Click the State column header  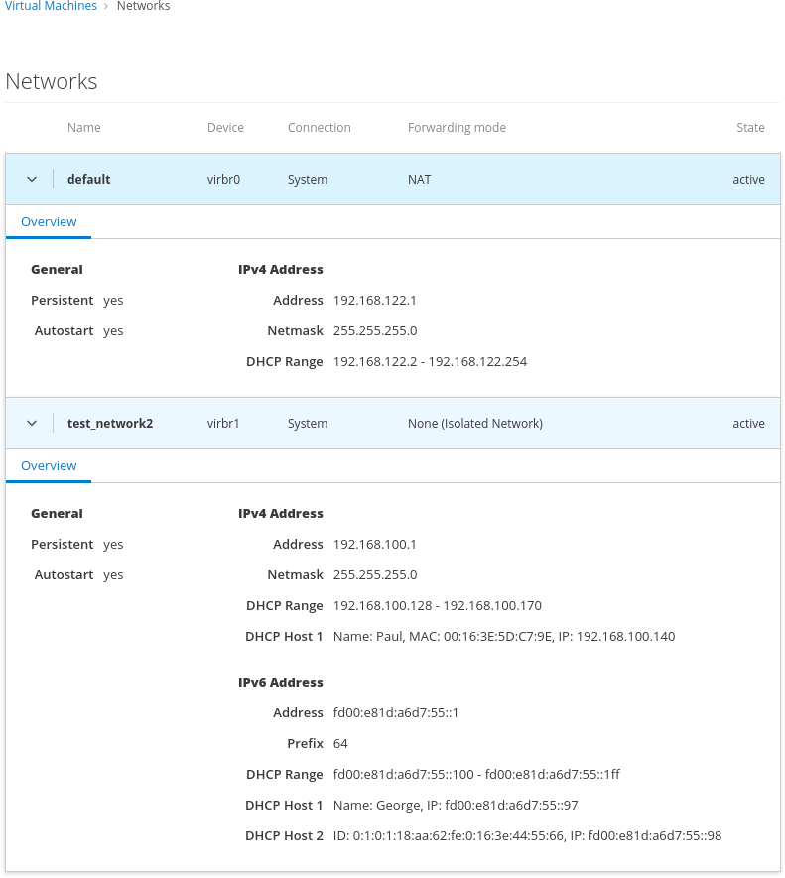pyautogui.click(x=750, y=128)
